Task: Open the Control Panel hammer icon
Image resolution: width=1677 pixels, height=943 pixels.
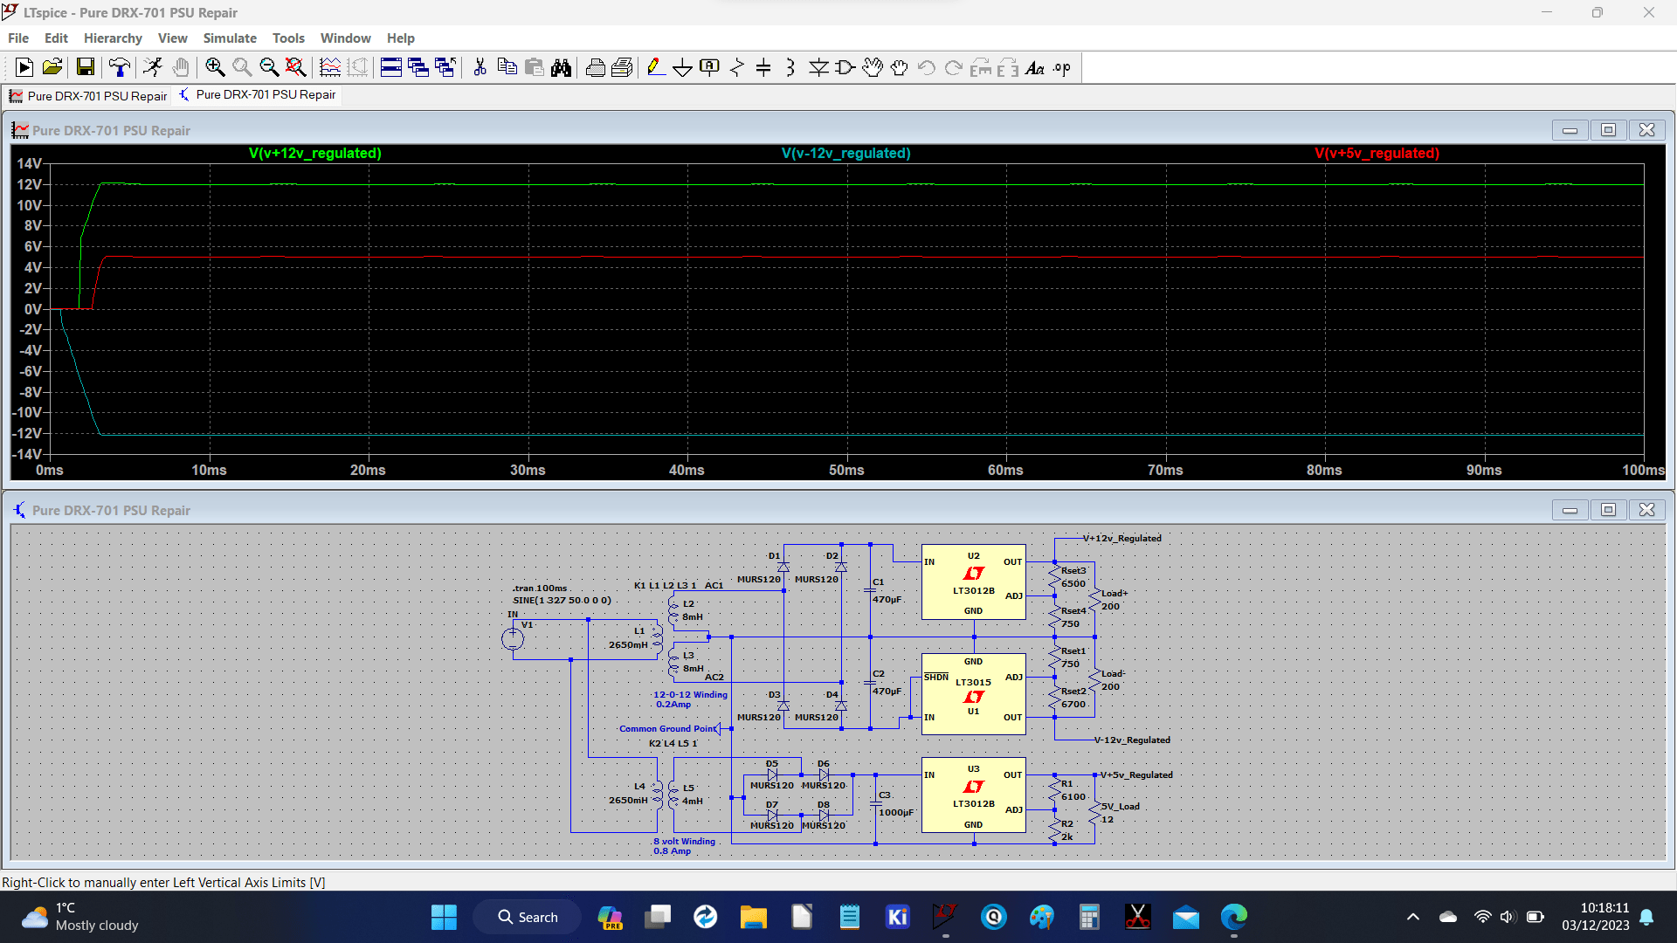Action: (x=120, y=67)
